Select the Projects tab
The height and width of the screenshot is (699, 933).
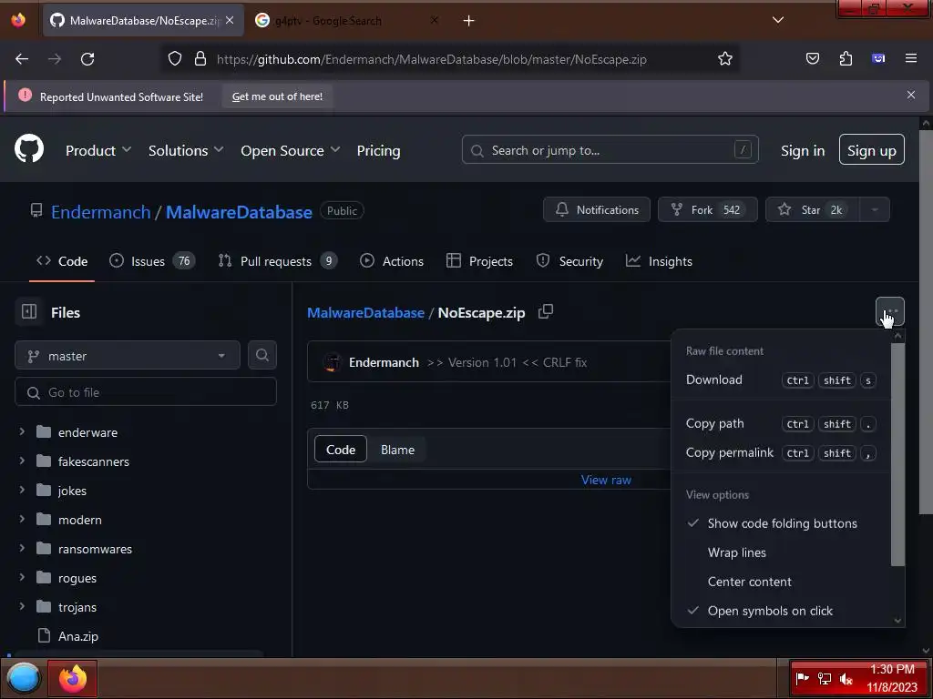tap(479, 261)
